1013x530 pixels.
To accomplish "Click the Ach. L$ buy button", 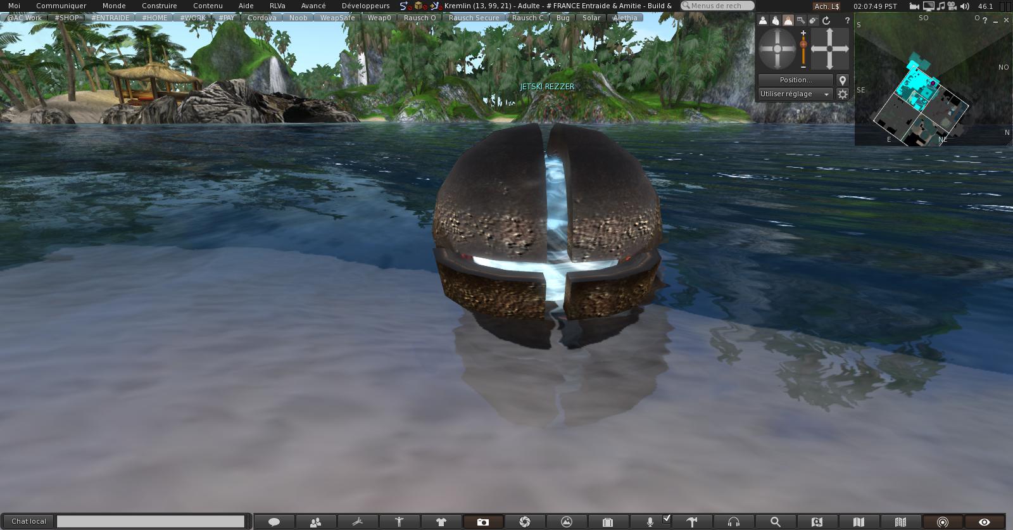I will pyautogui.click(x=827, y=6).
